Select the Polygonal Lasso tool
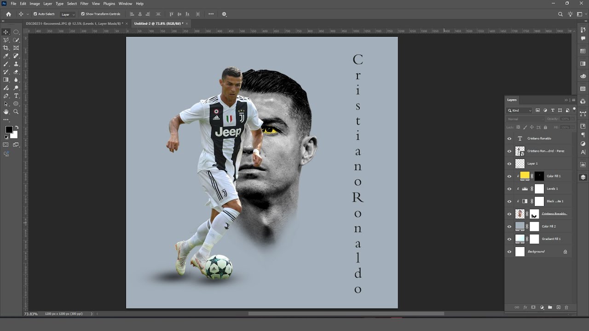Viewport: 589px width, 331px height. pos(6,40)
